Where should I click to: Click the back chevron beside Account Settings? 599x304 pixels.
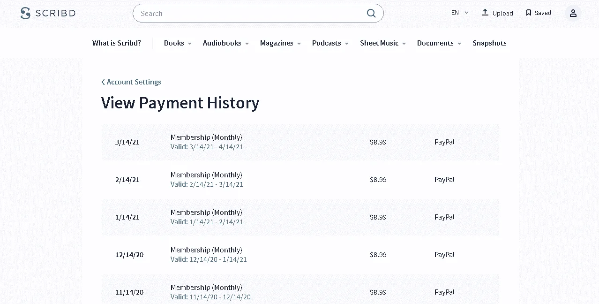(x=103, y=82)
